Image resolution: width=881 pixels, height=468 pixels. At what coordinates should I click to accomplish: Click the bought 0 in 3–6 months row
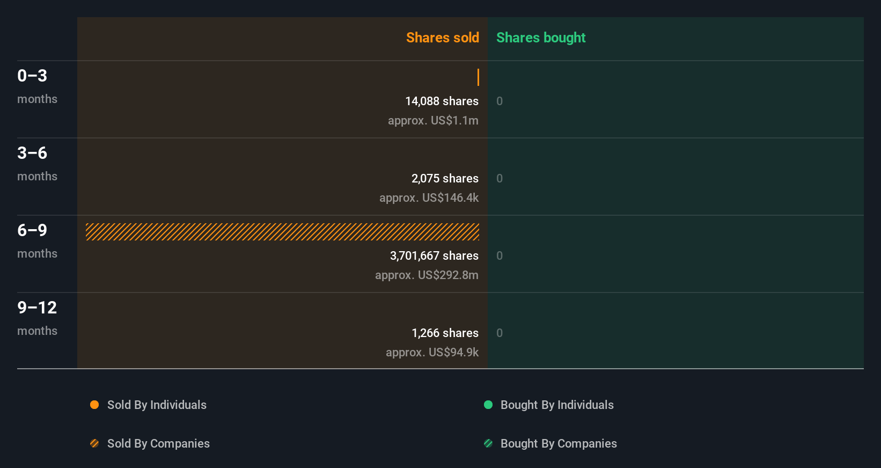pos(500,178)
